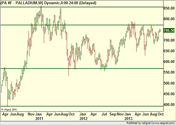The width and height of the screenshot is (176, 125).
Task: Click the 450.00 price axis label
Action: pyautogui.click(x=169, y=94)
